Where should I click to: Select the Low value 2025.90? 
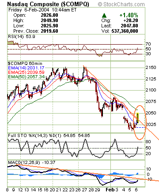[x=49, y=26]
